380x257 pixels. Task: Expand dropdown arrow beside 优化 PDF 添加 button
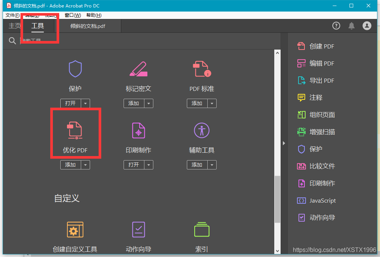coord(85,165)
